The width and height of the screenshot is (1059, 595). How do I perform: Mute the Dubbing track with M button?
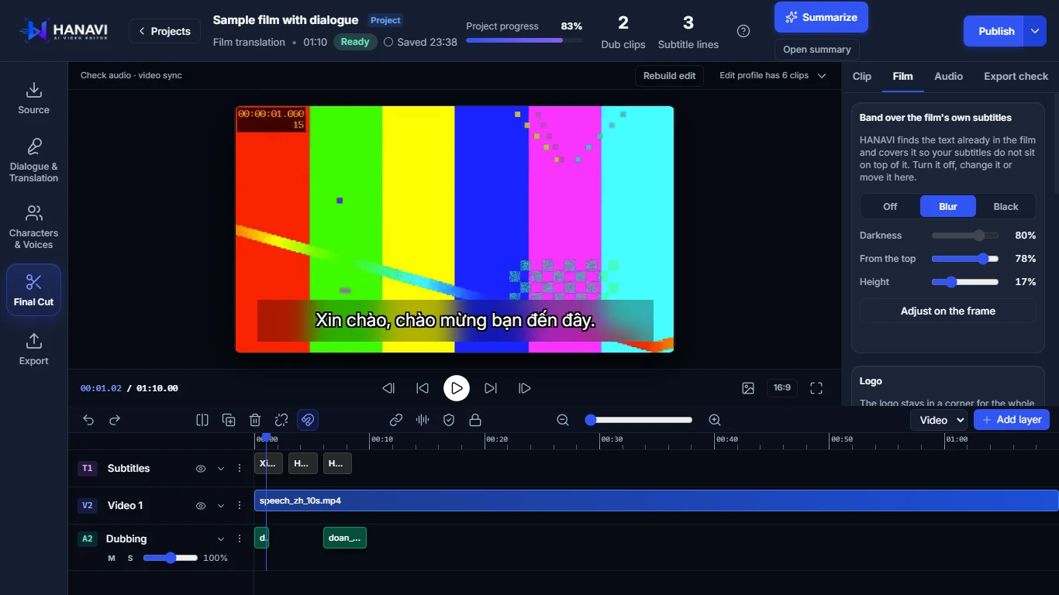[112, 558]
